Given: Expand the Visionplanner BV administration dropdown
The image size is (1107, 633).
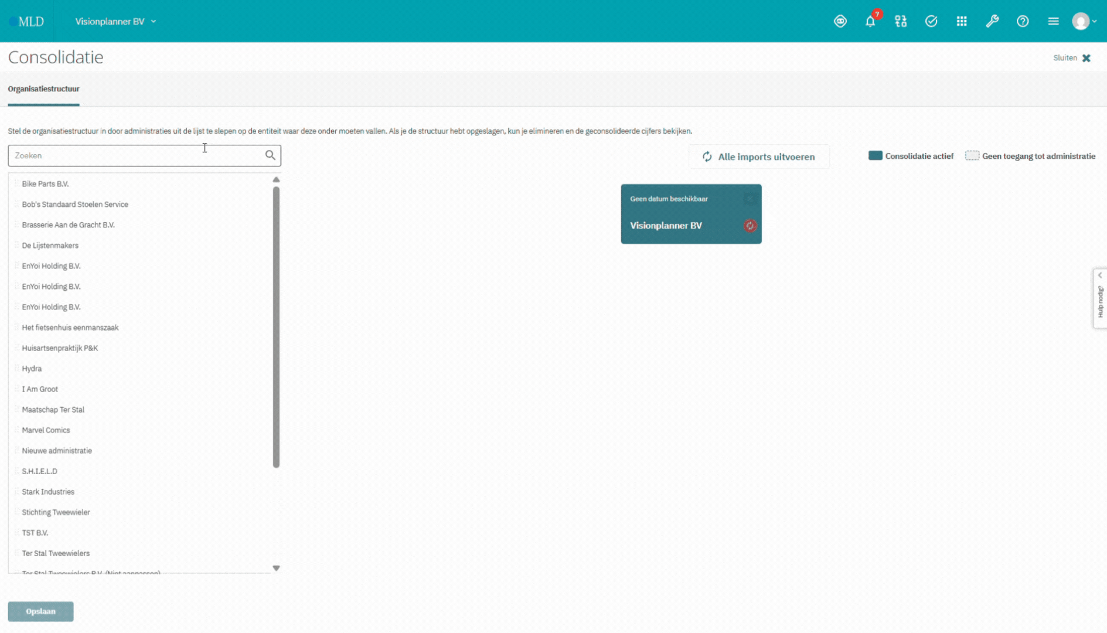Looking at the screenshot, I should (x=115, y=22).
